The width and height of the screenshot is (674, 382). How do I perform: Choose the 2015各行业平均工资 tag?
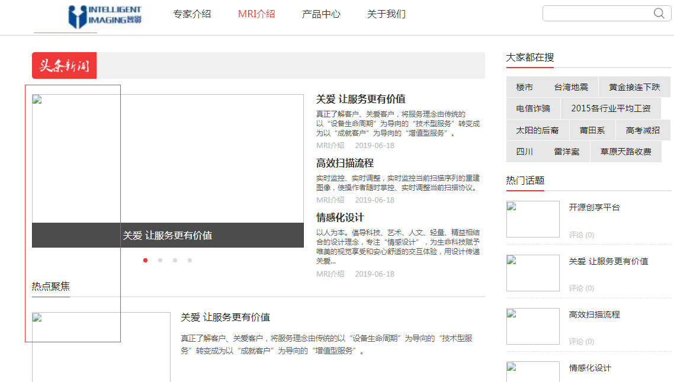(x=611, y=108)
